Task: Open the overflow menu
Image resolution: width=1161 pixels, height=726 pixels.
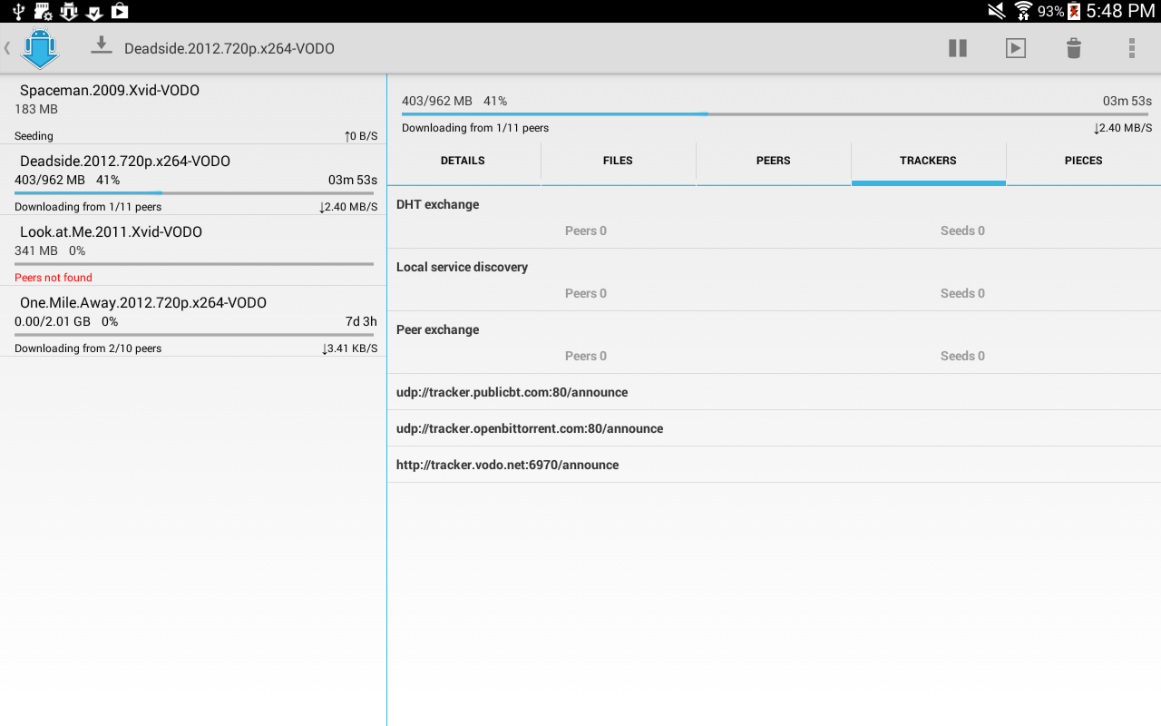Action: tap(1131, 48)
